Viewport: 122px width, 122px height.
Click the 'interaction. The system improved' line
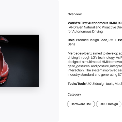coord(95,70)
